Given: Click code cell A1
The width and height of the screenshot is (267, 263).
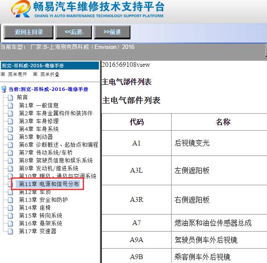Looking at the screenshot, I should [x=137, y=143].
